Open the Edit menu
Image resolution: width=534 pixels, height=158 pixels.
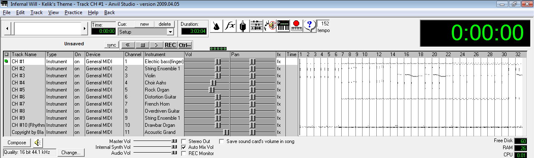click(20, 12)
